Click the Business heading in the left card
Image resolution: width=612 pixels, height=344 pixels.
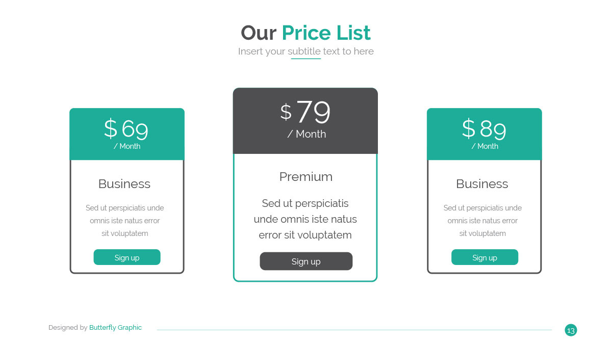click(124, 184)
